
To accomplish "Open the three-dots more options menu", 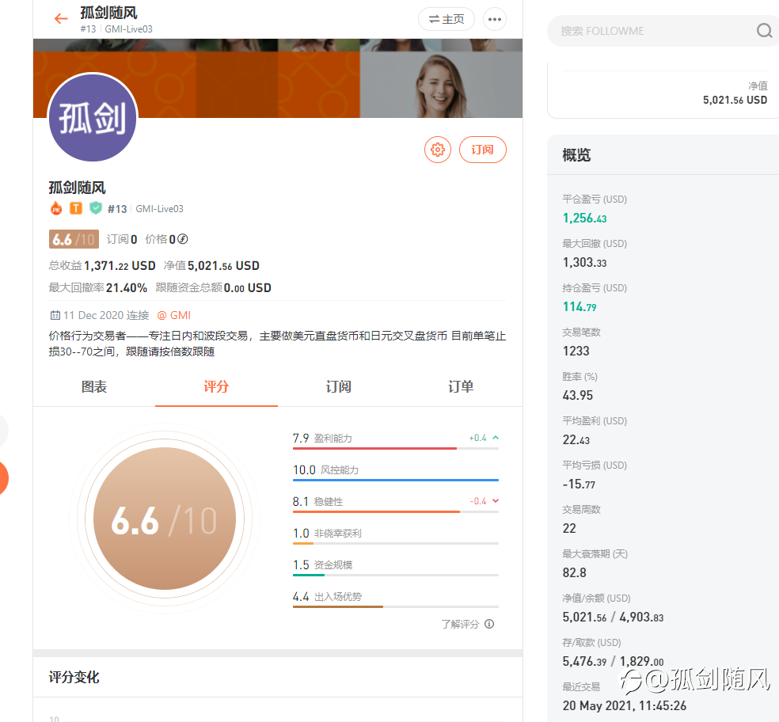I will coord(494,19).
